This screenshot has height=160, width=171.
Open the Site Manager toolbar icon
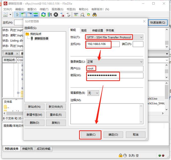(x=5, y=14)
